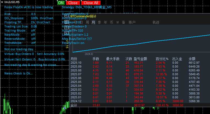Click the XAUUSD,M5 chart window icon
The width and height of the screenshot is (210, 114).
point(2,2)
